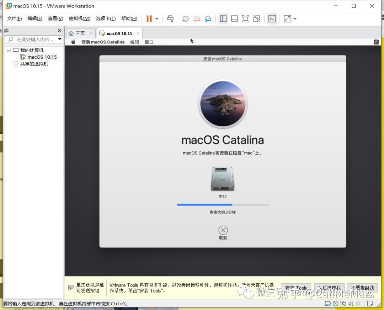Click the window resize grip corner
Image resolution: width=384 pixels, height=310 pixels.
click(x=379, y=304)
